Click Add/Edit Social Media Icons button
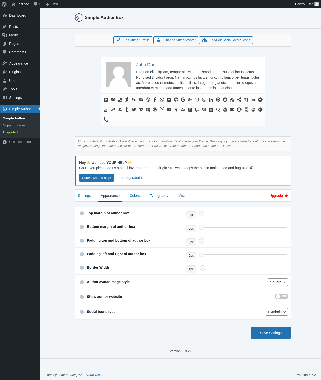This screenshot has height=380, width=321. 226,40
